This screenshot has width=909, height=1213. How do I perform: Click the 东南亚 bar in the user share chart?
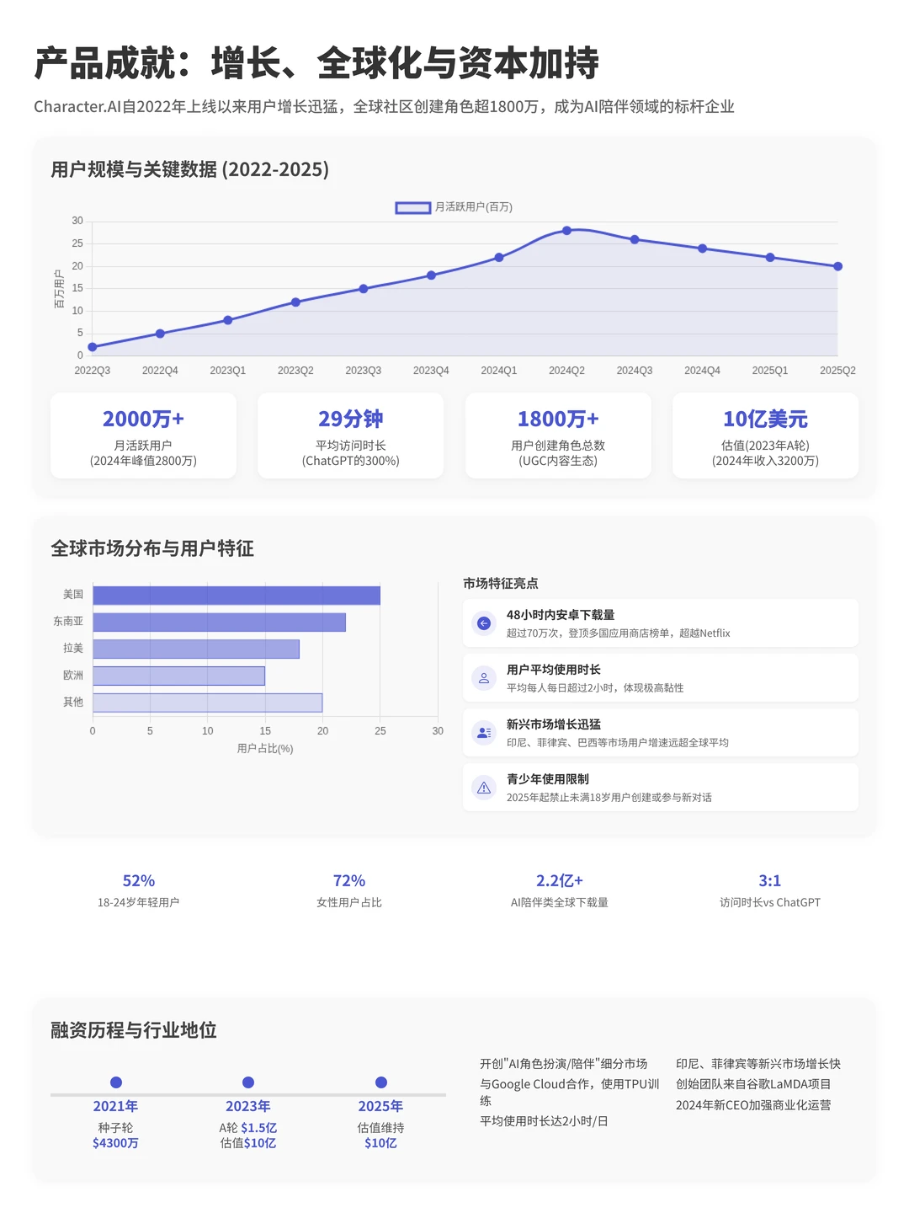click(x=219, y=623)
